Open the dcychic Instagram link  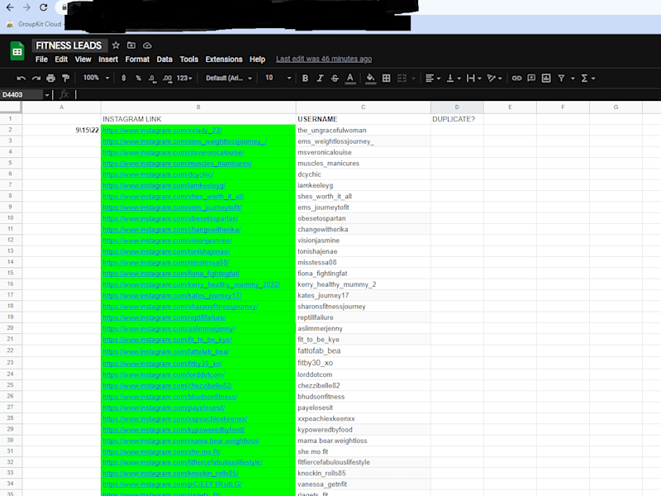click(x=158, y=174)
